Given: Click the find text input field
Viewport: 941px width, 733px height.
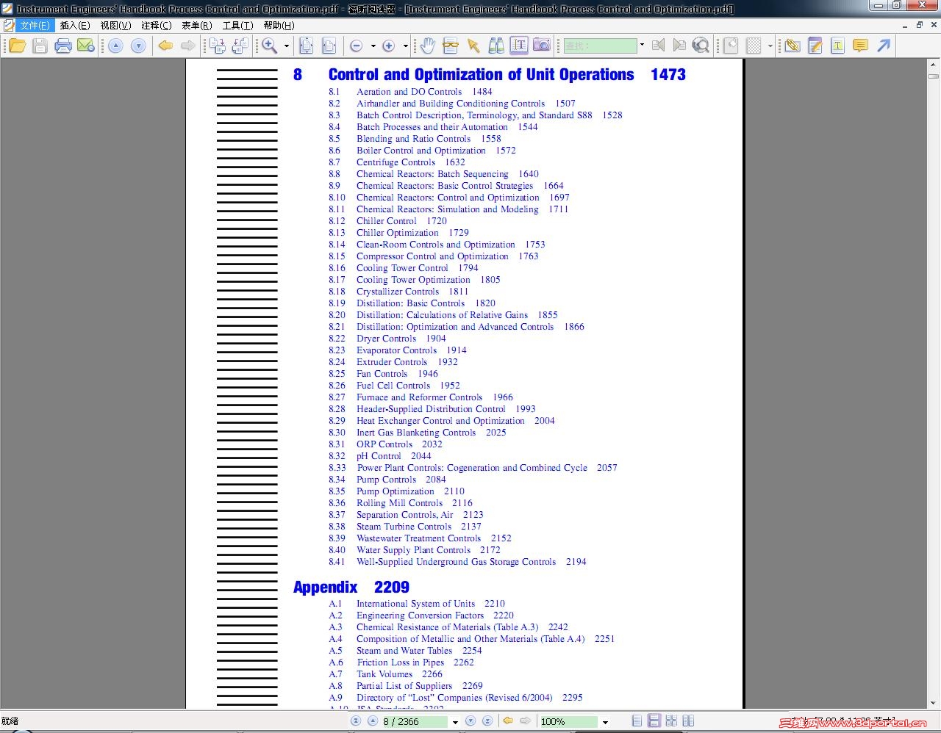Looking at the screenshot, I should pyautogui.click(x=600, y=46).
